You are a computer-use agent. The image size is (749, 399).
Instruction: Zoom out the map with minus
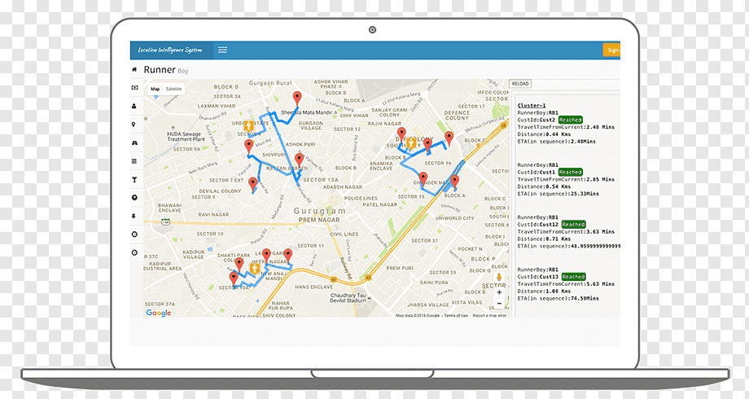pos(499,304)
